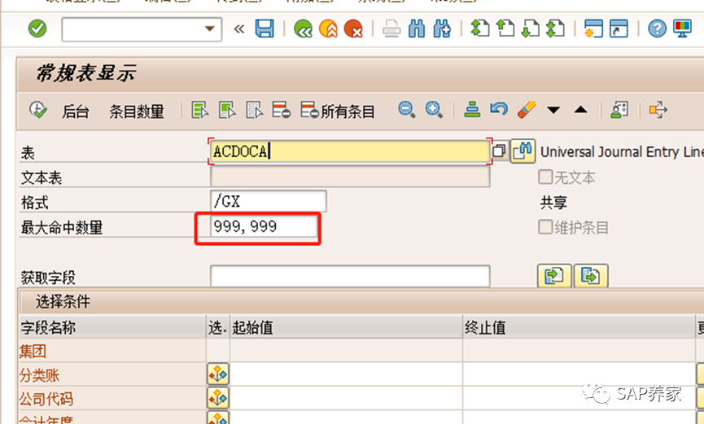
Task: Click the eraser icon
Action: [527, 110]
